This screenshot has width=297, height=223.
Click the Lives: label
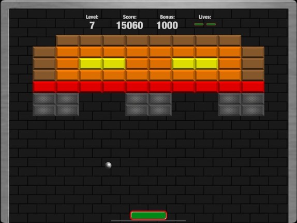click(205, 17)
